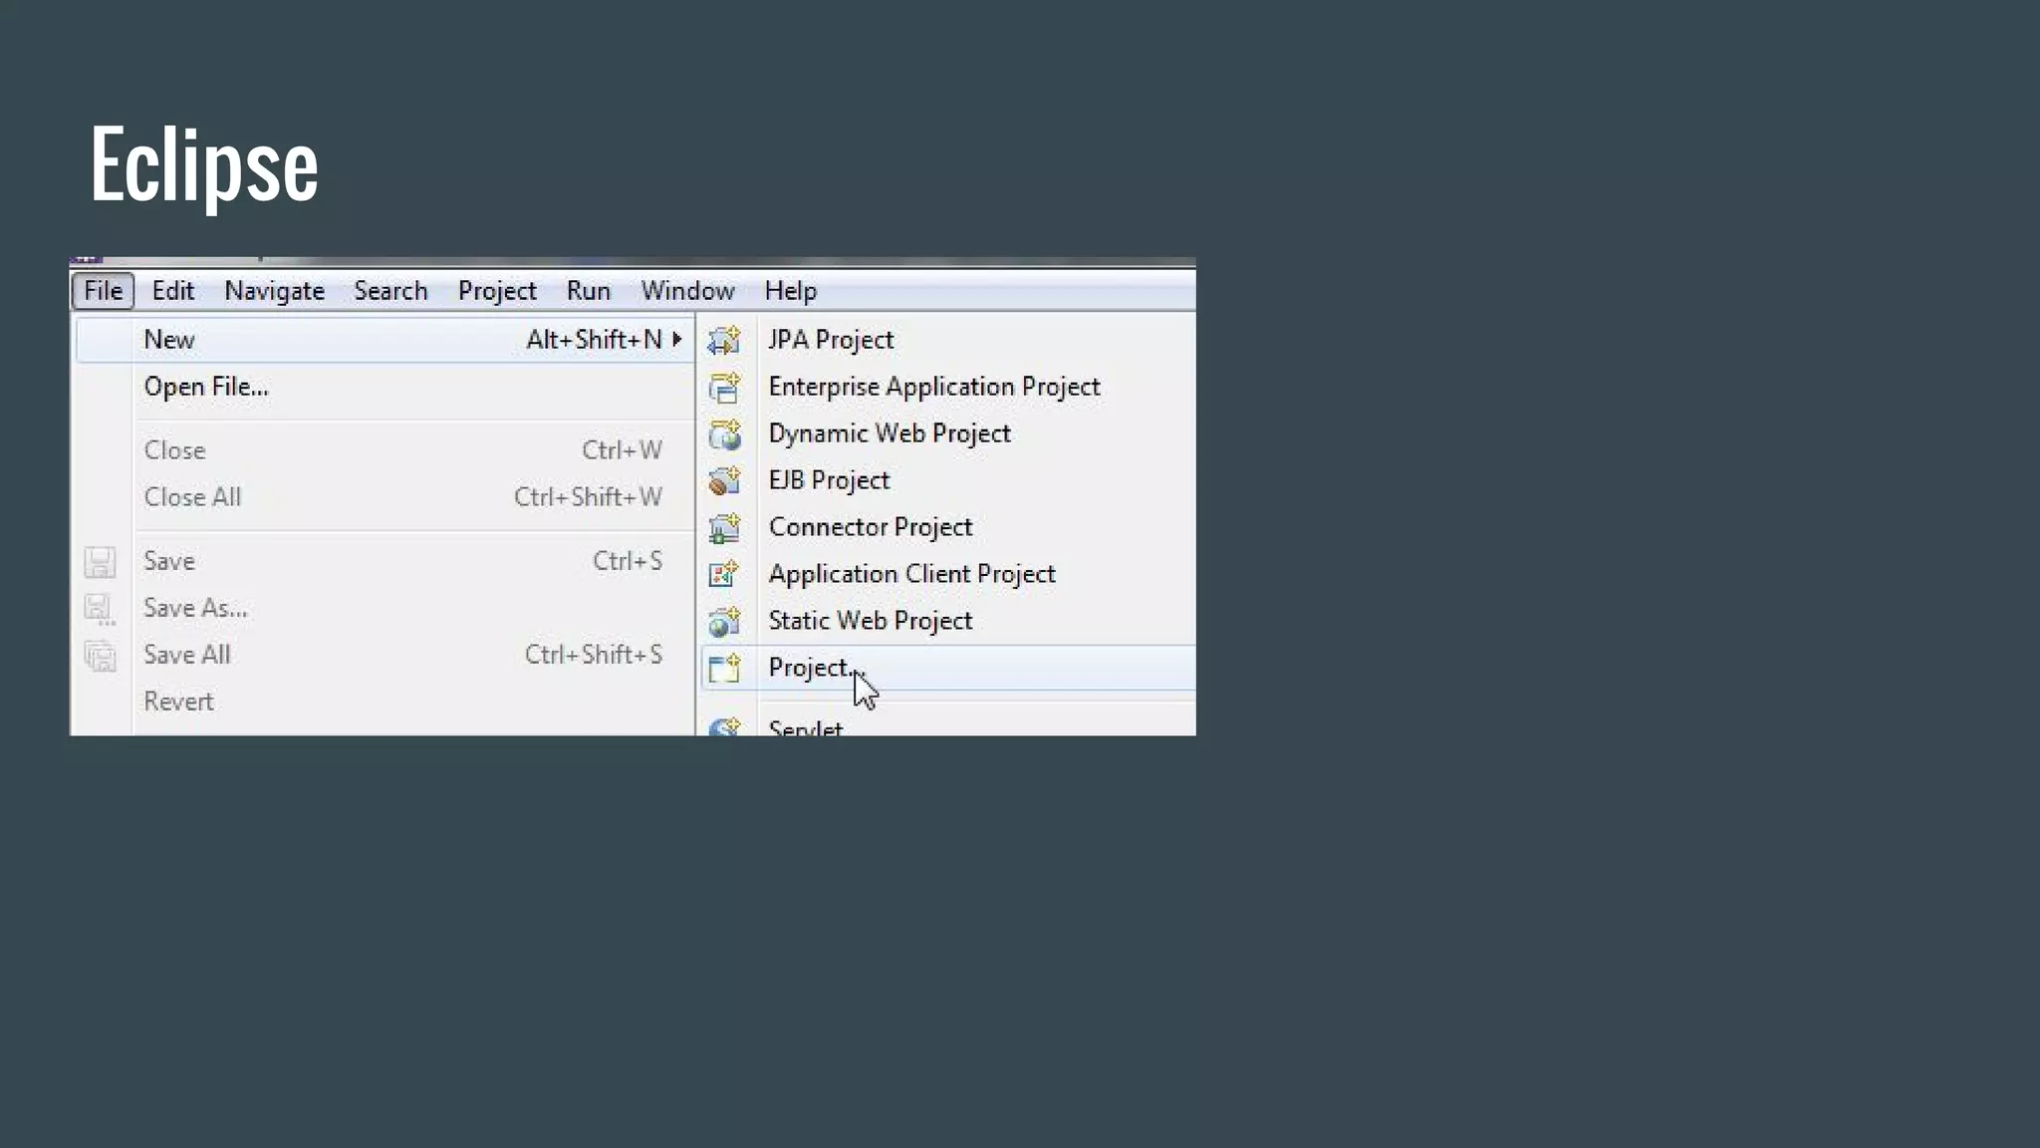Click the Dynamic Web Project globe icon

point(724,433)
